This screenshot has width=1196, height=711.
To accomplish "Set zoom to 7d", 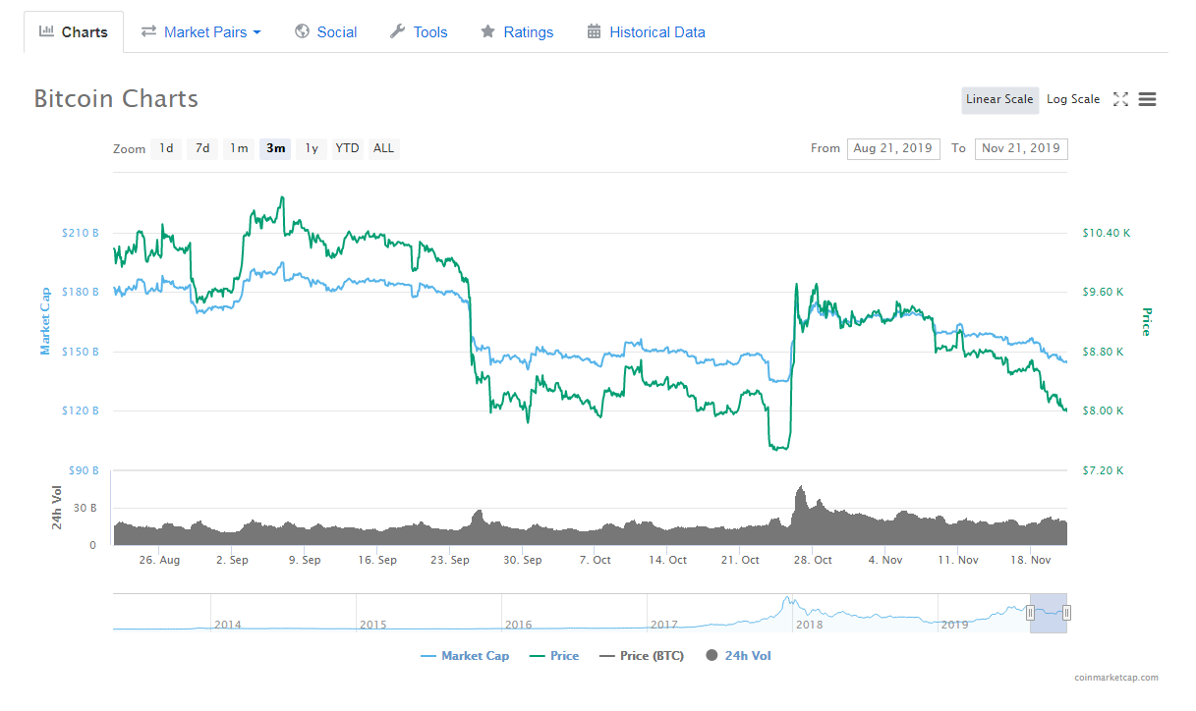I will point(202,148).
